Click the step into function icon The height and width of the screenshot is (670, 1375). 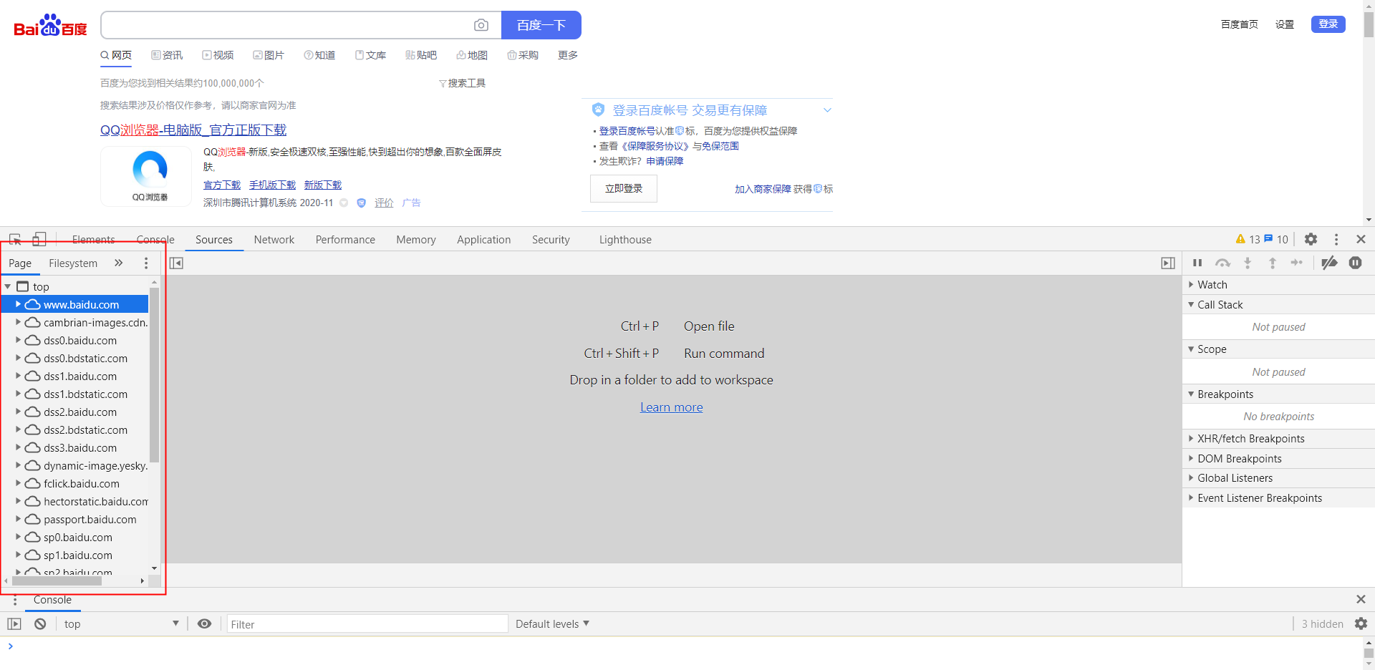tap(1248, 263)
